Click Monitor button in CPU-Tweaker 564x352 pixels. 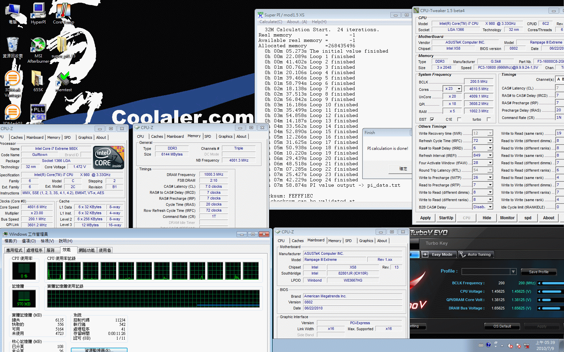[x=507, y=218]
